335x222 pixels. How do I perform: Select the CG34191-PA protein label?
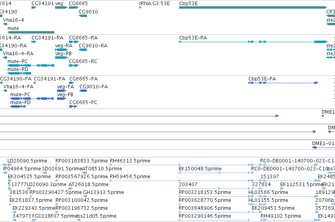point(50,79)
